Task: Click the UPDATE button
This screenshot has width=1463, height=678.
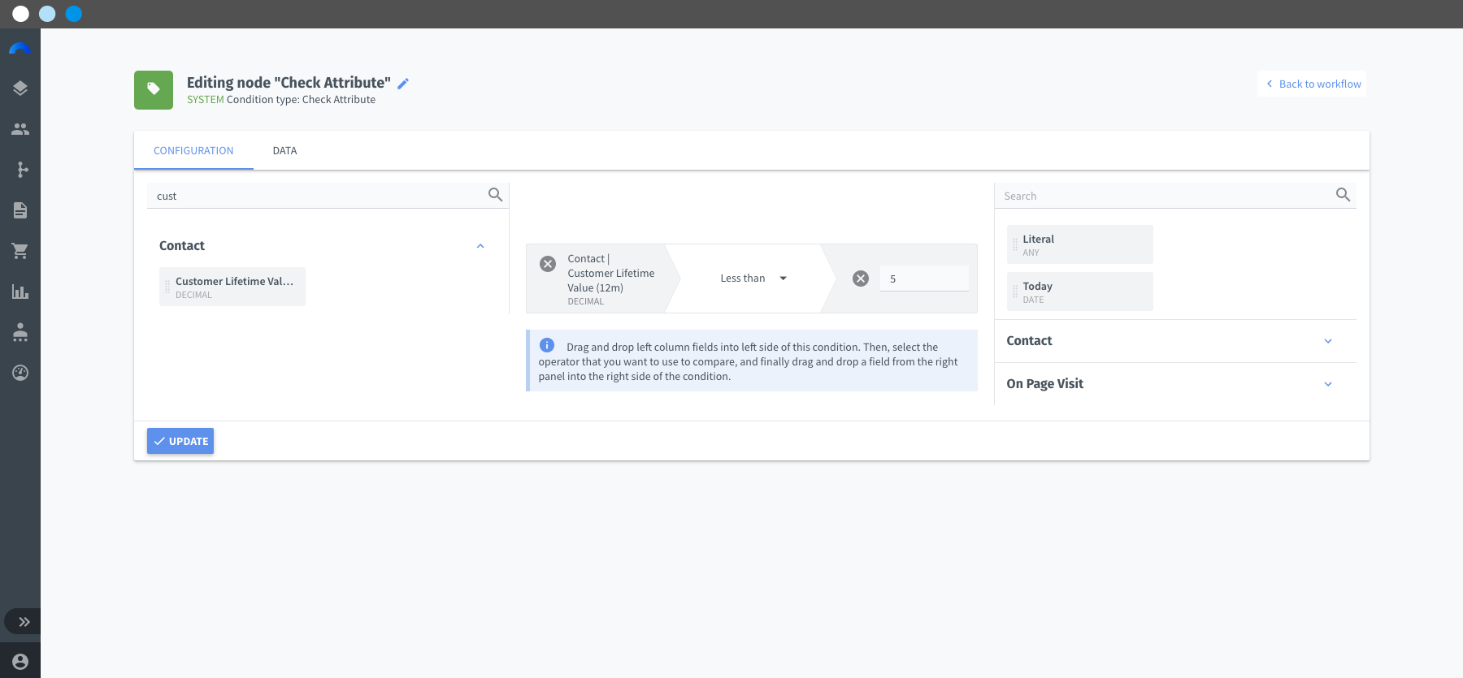Action: tap(180, 441)
